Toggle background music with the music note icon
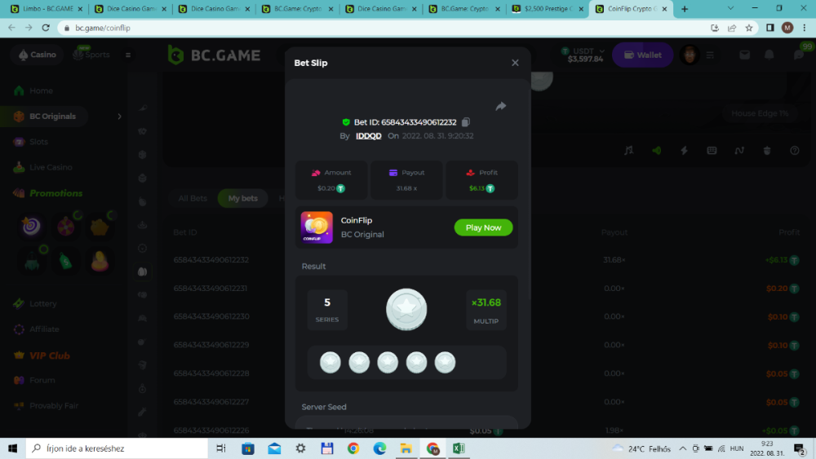 [x=628, y=151]
